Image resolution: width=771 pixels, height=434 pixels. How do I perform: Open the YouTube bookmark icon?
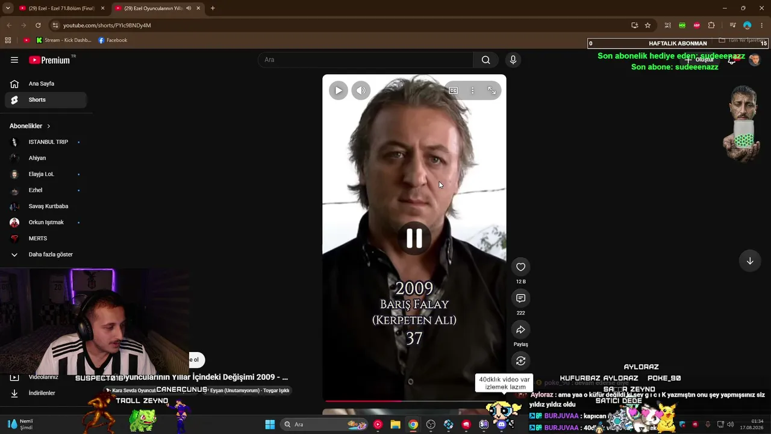point(27,40)
